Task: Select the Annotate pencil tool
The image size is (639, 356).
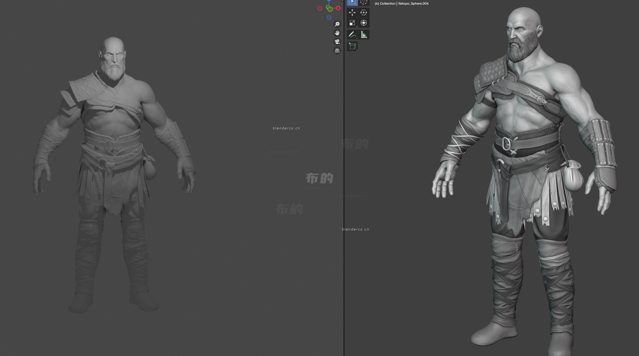Action: pyautogui.click(x=352, y=35)
